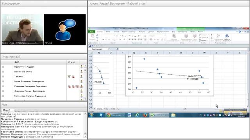This screenshot has height=140, width=250.
Task: Click Microsoft Excel taskbar button
Action: [x=159, y=115]
